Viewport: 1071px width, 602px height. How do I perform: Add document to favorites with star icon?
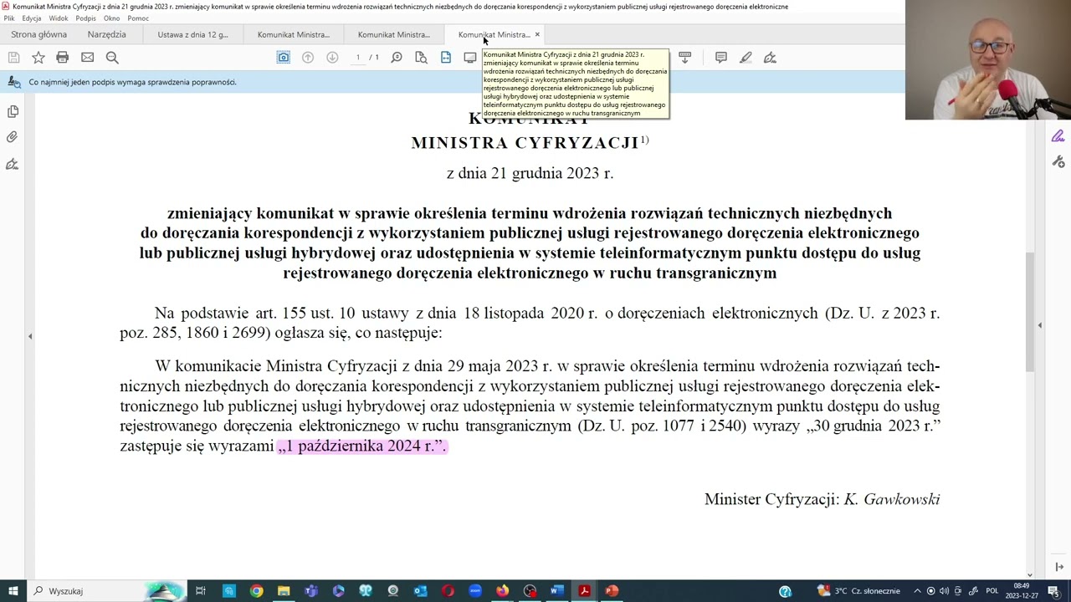38,58
